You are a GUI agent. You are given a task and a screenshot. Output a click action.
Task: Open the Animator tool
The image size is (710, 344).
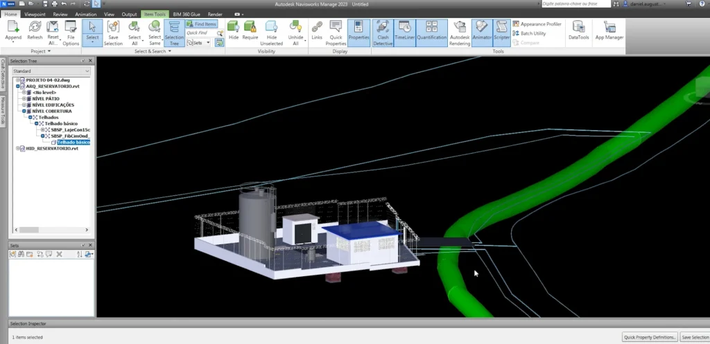point(481,31)
